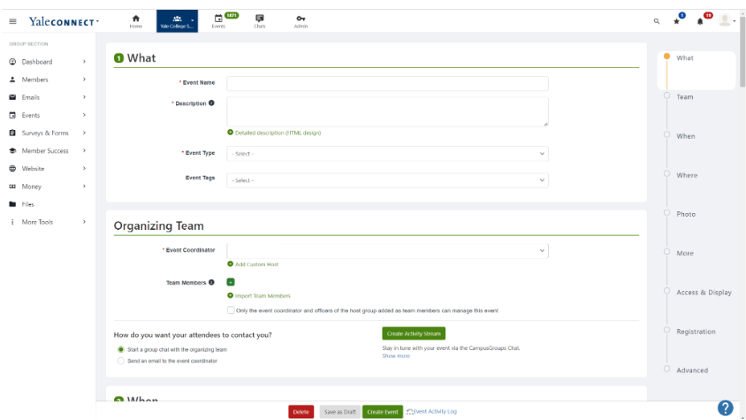Expand the More Tools chevron
The image size is (746, 420).
84,222
